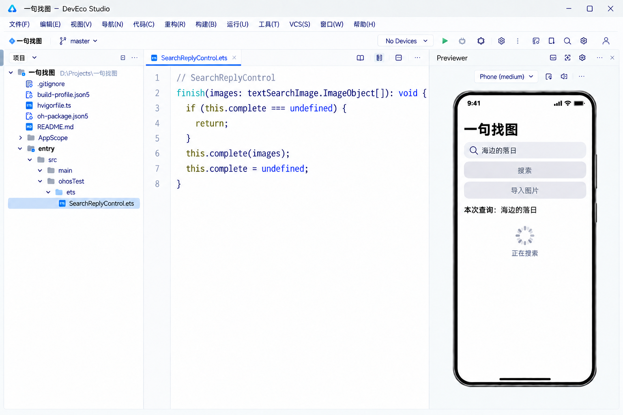The height and width of the screenshot is (415, 623).
Task: Select the SearchReplyControl.ets editor tab
Action: tap(194, 58)
